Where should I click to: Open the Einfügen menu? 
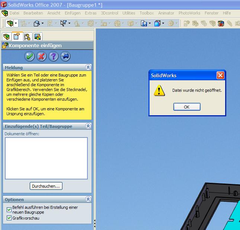click(73, 13)
